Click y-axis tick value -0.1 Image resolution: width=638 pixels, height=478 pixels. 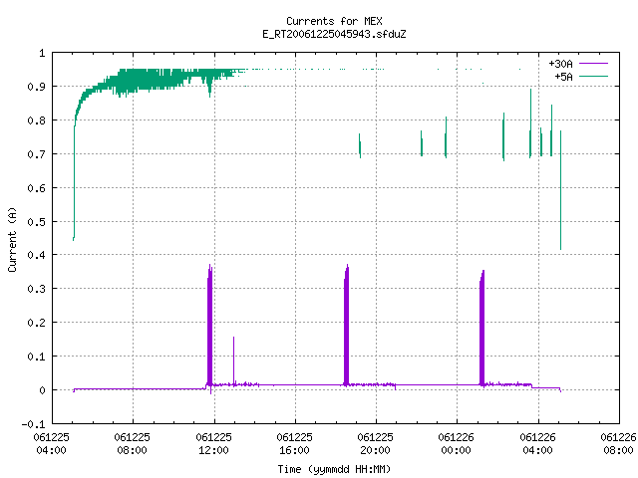pos(33,424)
